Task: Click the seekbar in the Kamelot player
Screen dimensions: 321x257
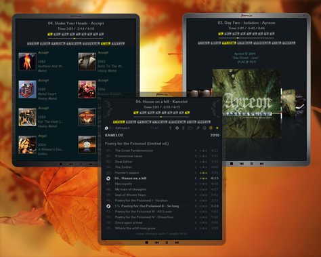Action: click(x=161, y=117)
